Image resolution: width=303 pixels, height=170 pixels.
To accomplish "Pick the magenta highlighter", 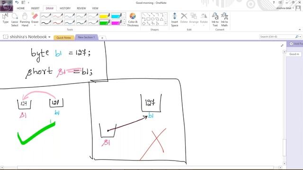I will coord(116,22).
